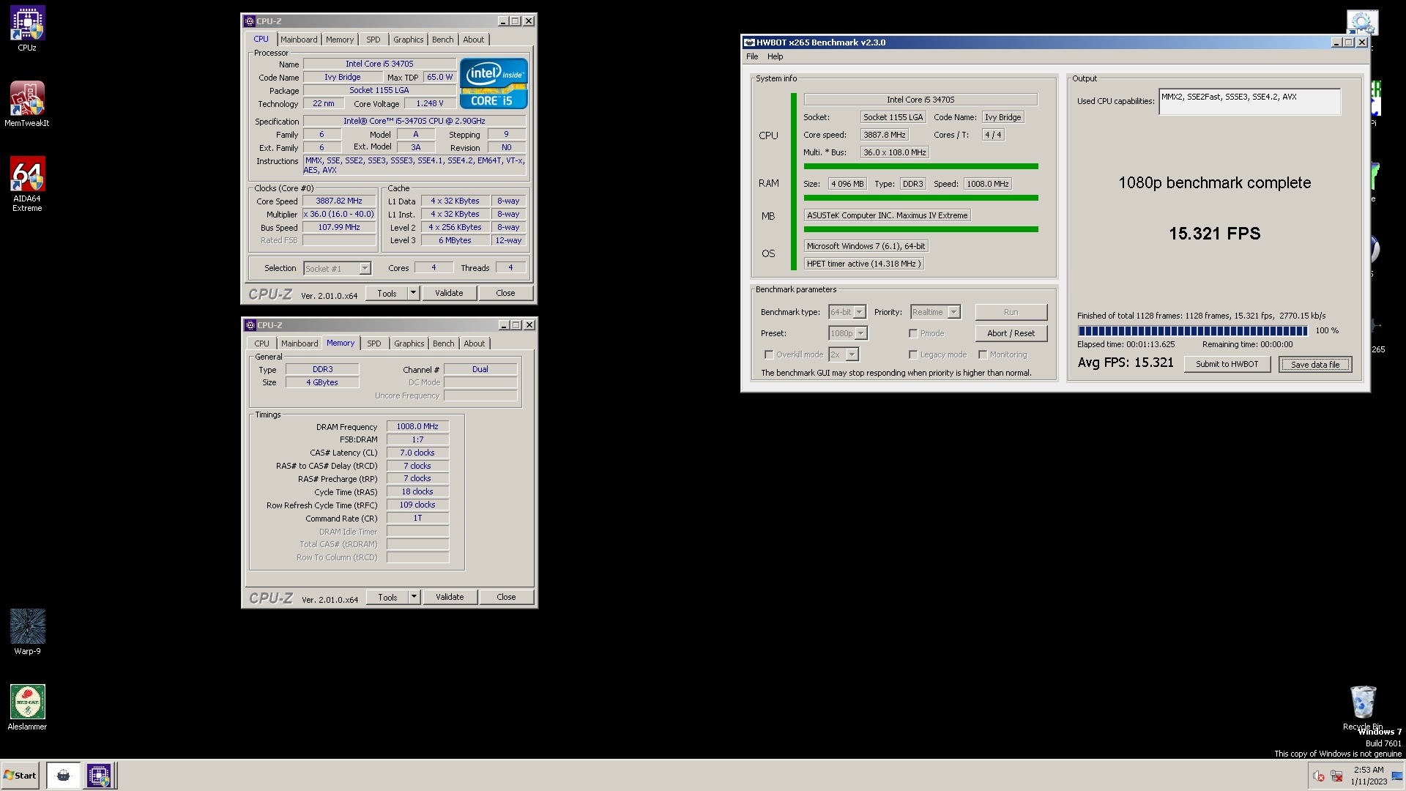Expand Tools arrow in bottom CPU-Z window
The height and width of the screenshot is (791, 1406).
(414, 597)
